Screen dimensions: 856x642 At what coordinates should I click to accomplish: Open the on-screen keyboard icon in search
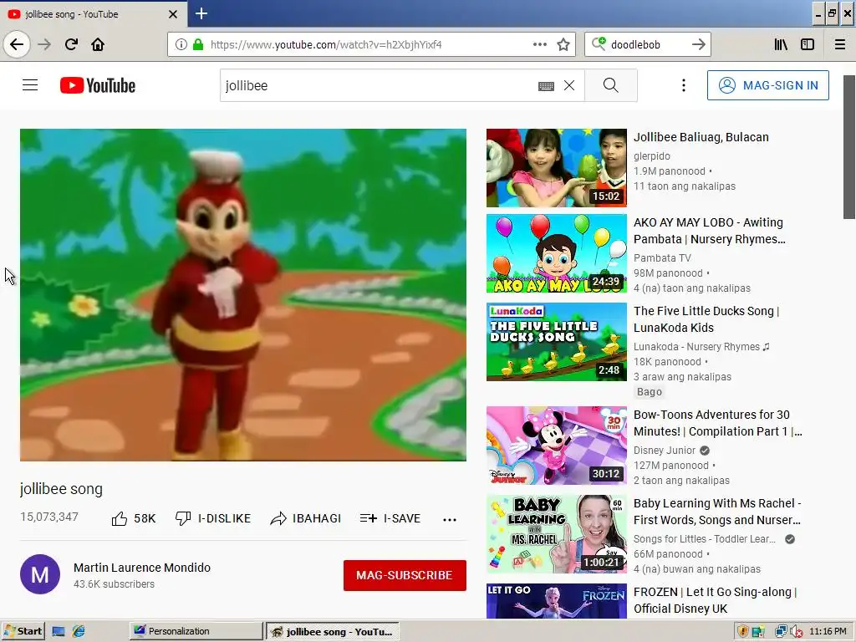click(x=546, y=86)
